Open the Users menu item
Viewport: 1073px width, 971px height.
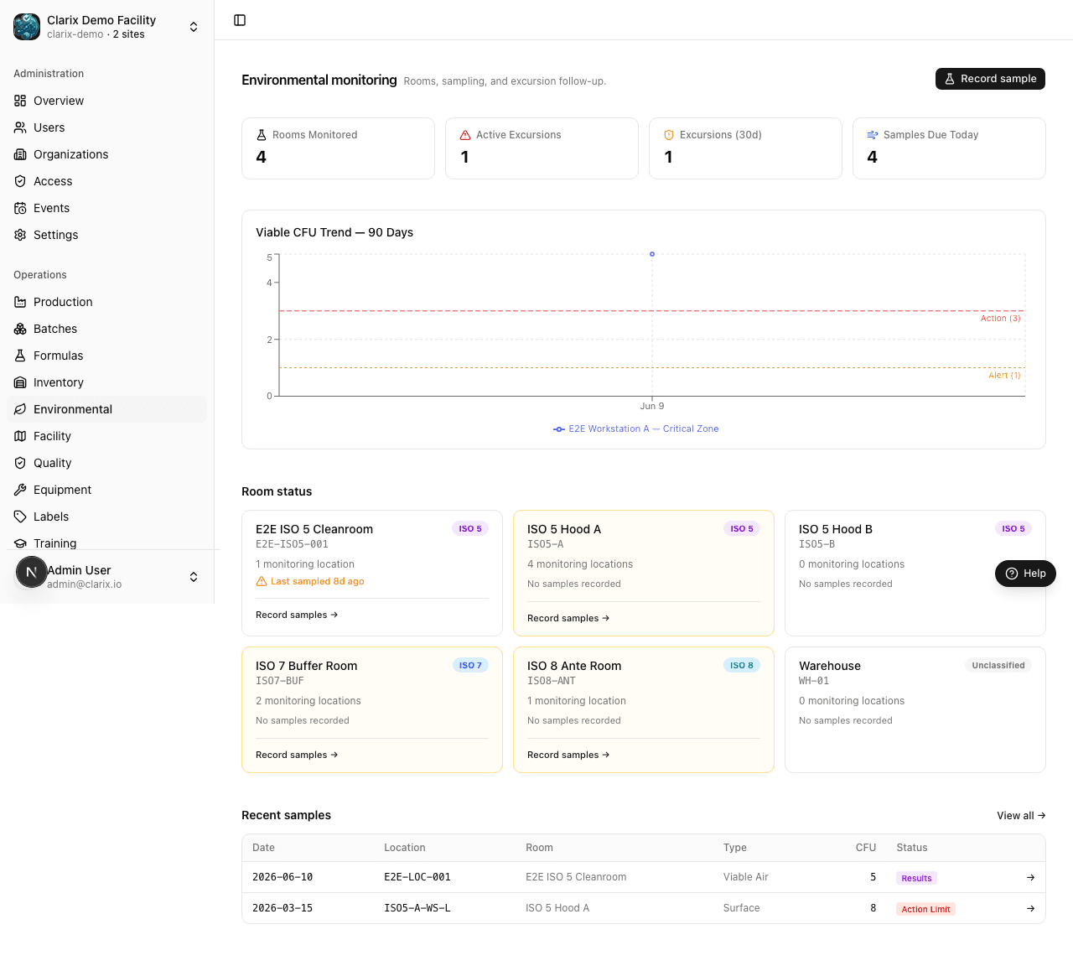(106, 127)
